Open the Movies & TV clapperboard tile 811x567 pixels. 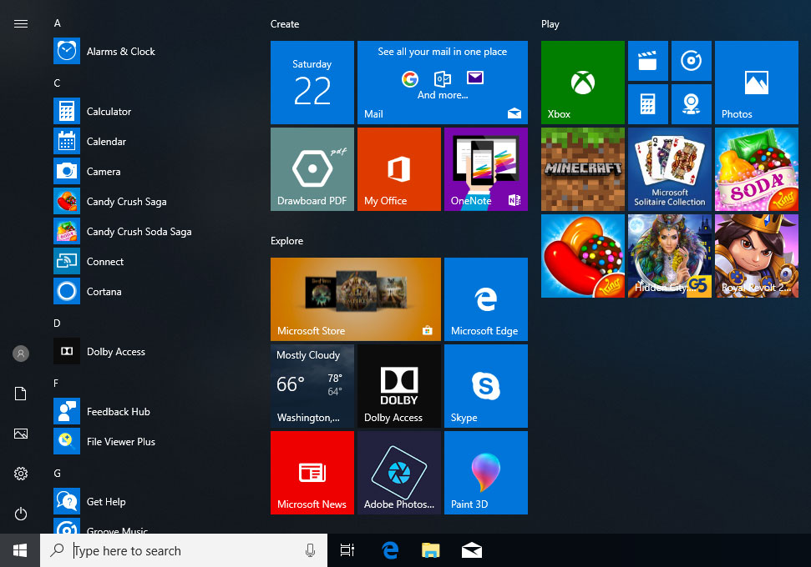[648, 61]
